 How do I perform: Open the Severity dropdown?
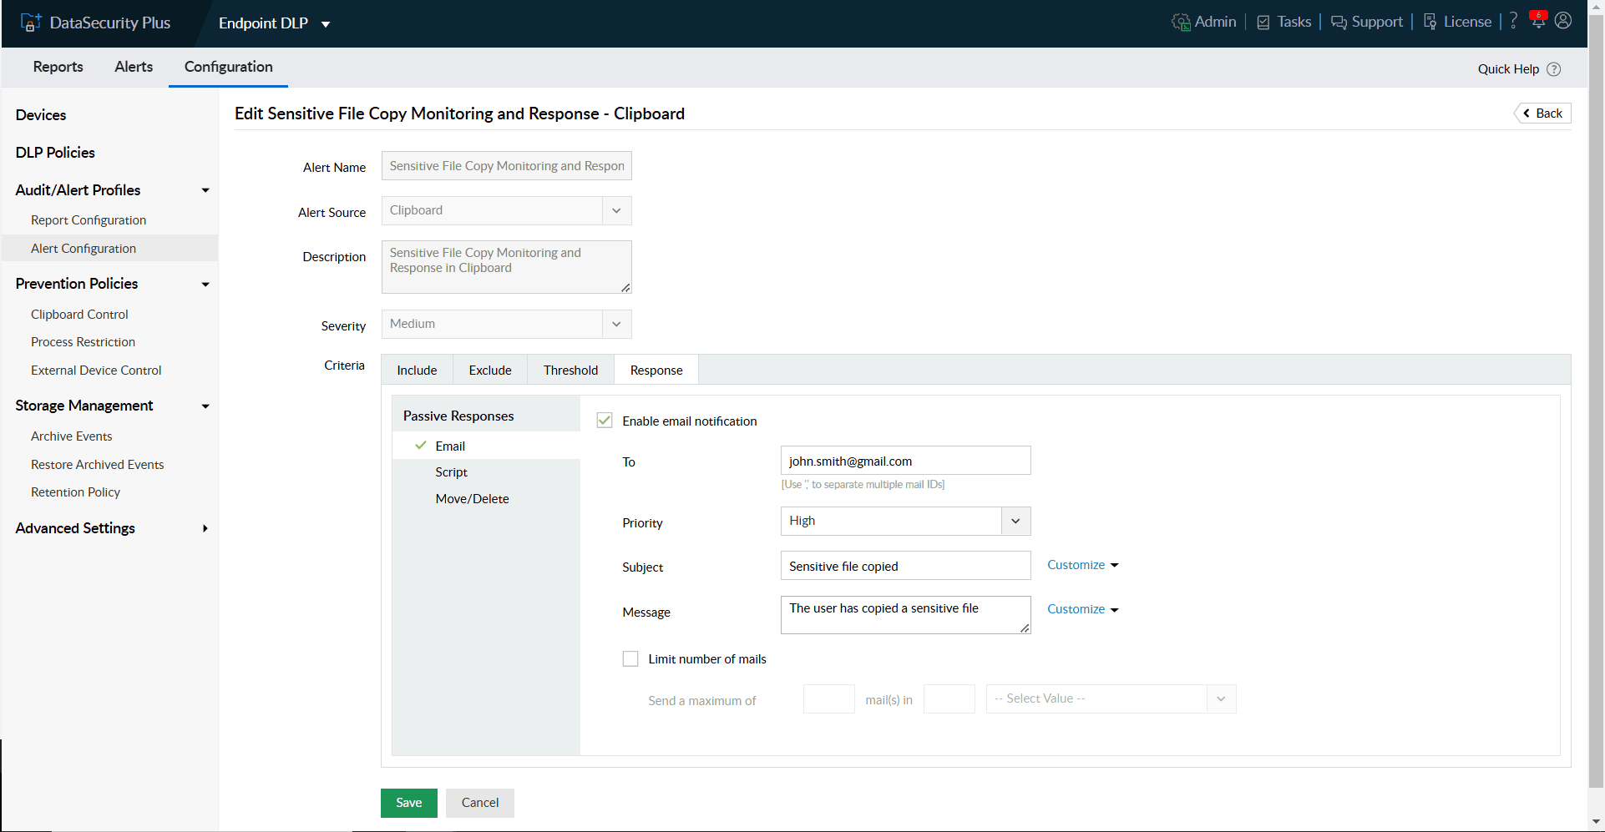click(x=507, y=324)
